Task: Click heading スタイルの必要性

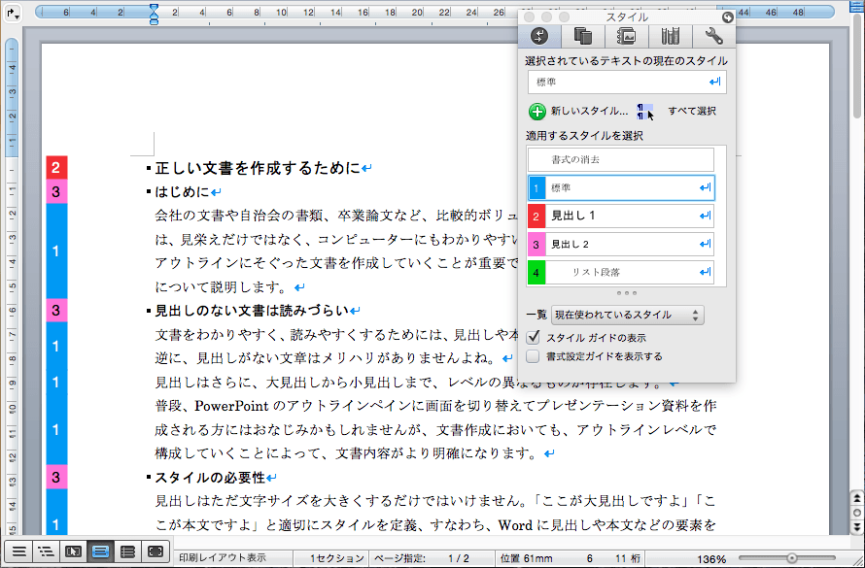Action: point(210,477)
